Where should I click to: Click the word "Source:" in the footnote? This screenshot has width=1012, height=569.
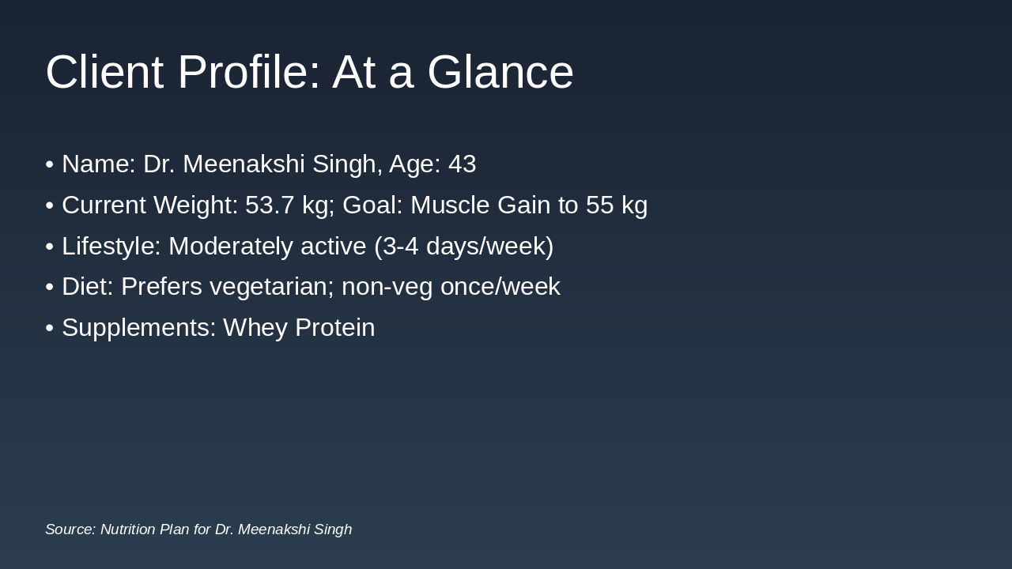point(70,529)
